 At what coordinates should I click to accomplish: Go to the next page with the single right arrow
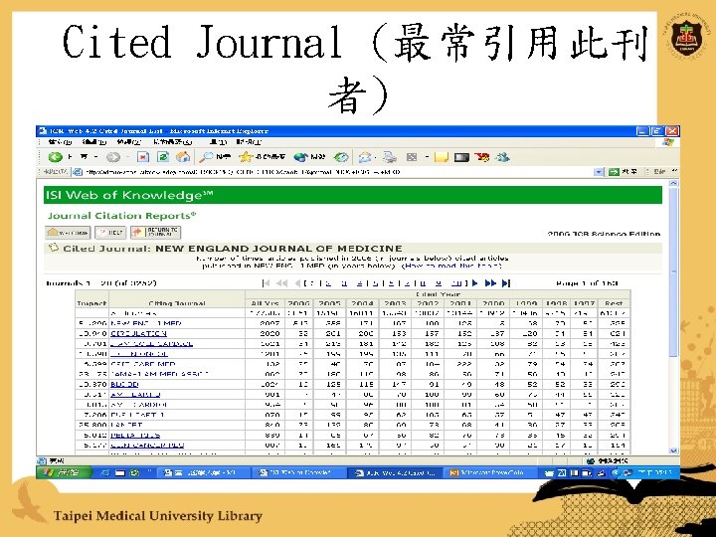point(475,283)
